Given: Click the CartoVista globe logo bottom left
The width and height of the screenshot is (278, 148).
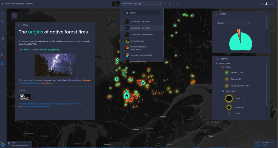Looking at the screenshot, I should [x=3, y=144].
